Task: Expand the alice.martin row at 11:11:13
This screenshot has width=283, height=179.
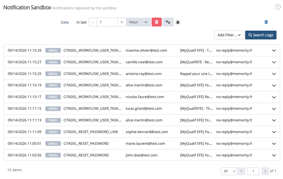Action: click(x=274, y=120)
